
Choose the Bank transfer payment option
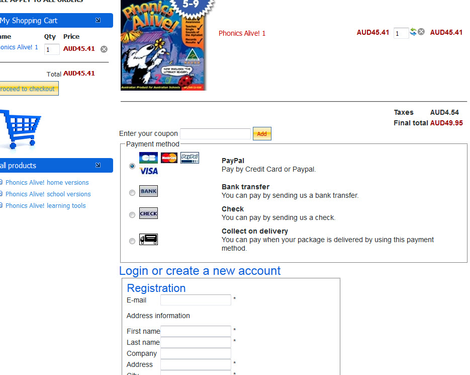(x=132, y=193)
